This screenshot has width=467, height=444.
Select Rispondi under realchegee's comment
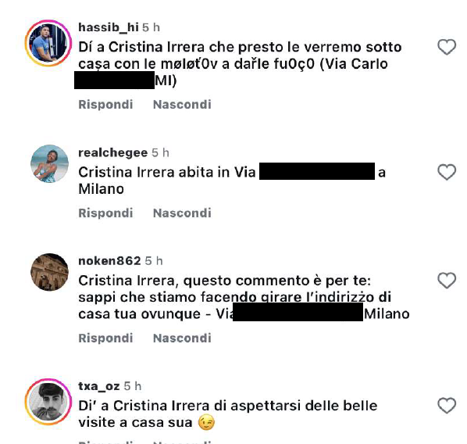coord(105,213)
